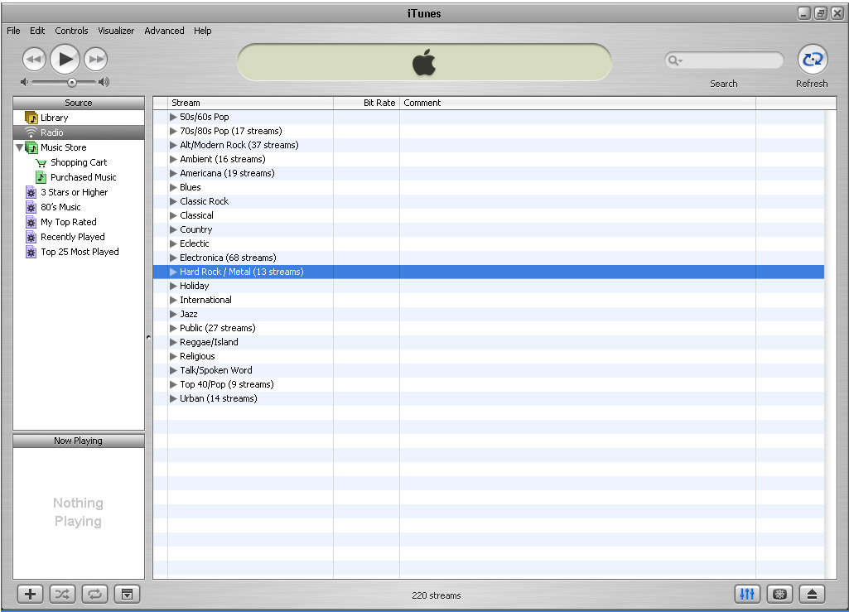Screen dimensions: 849x612
Task: Expand the Electronica category triangle
Action: [173, 258]
